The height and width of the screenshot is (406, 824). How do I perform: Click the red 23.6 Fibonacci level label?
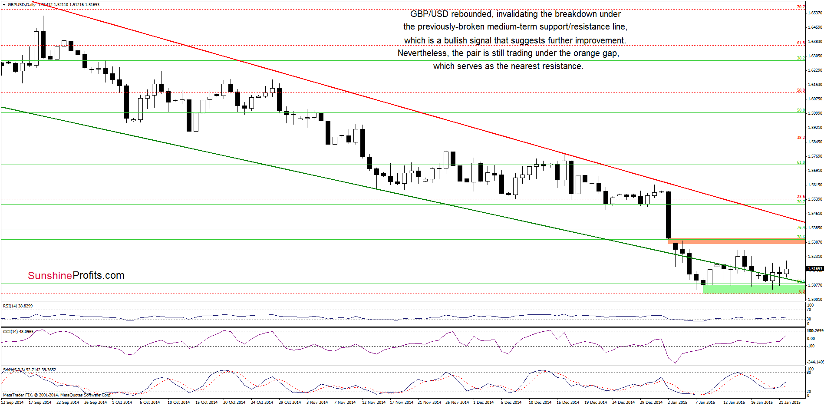[801, 197]
